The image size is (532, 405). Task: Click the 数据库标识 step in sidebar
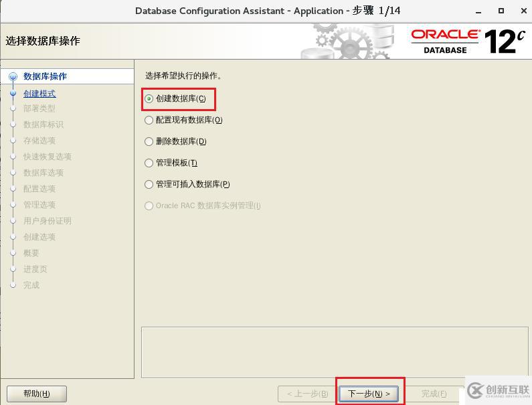click(43, 125)
